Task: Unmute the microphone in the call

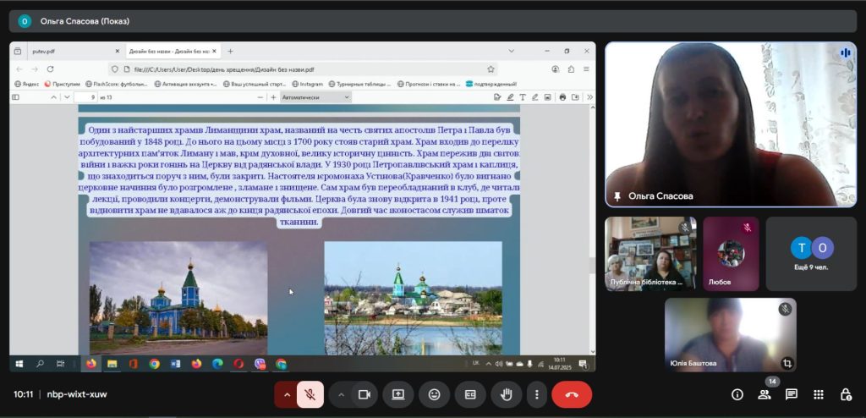Action: point(310,394)
